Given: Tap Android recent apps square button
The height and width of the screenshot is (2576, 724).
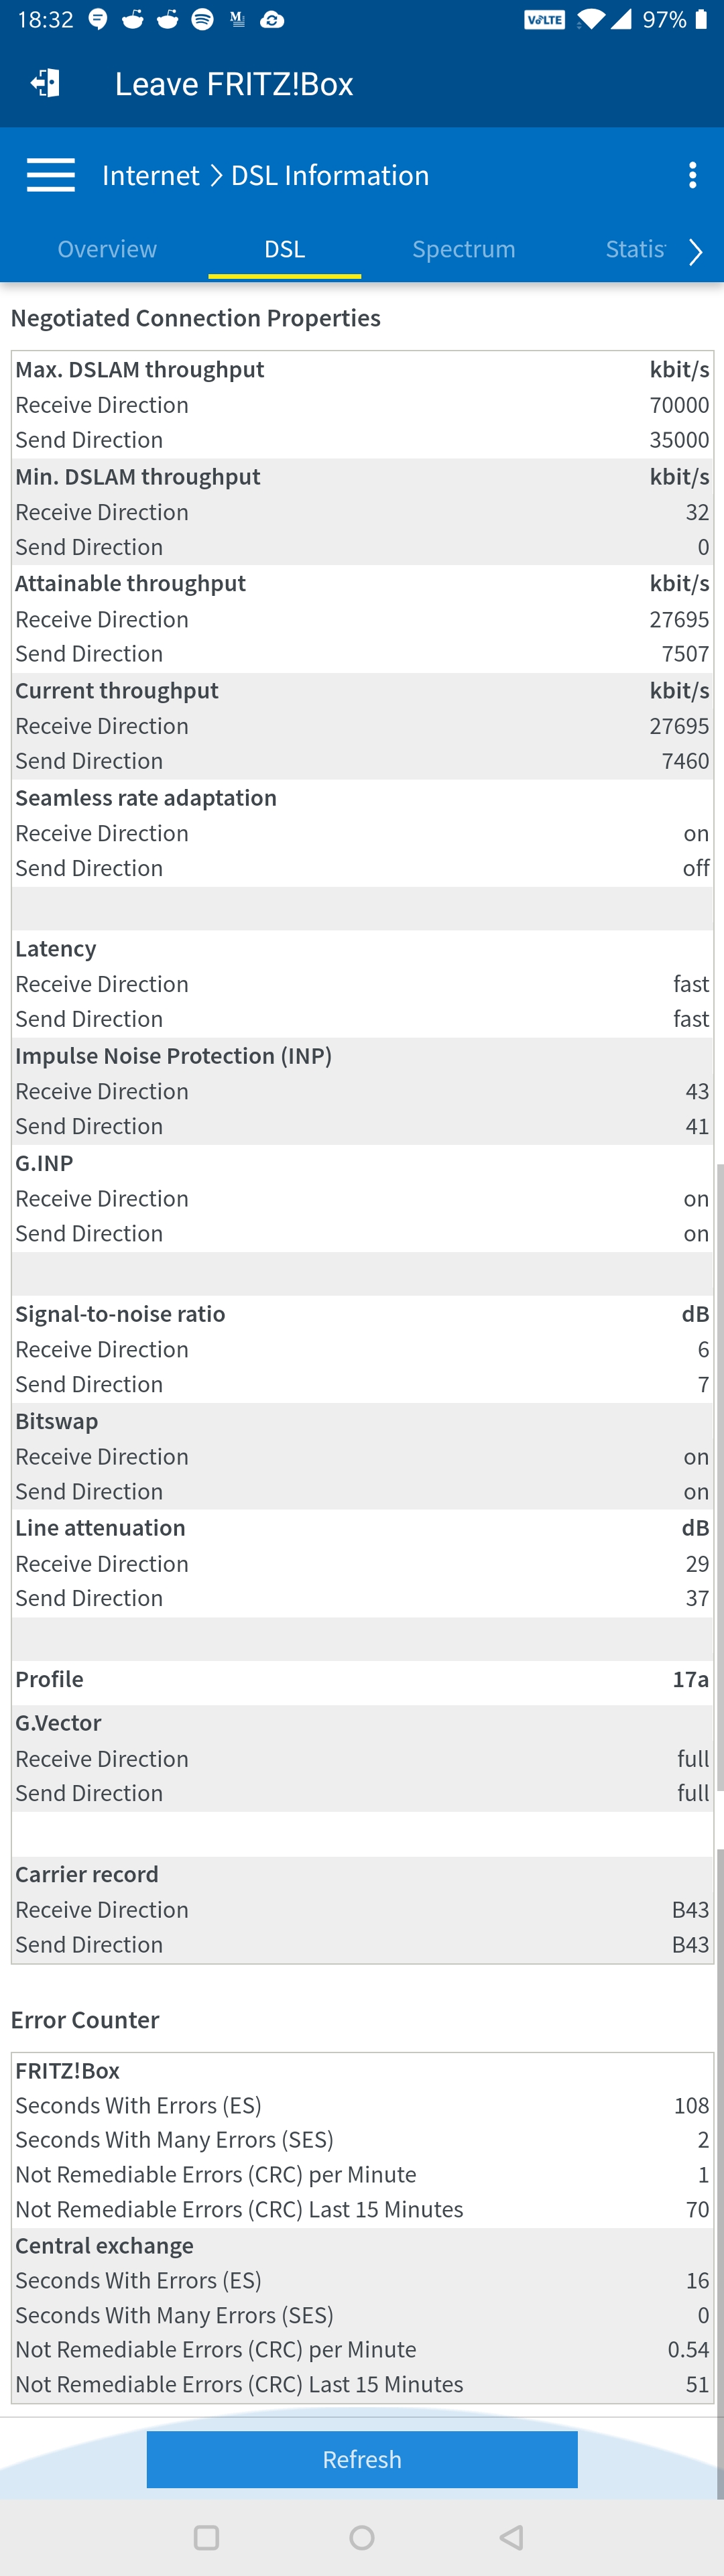Looking at the screenshot, I should click(206, 2537).
